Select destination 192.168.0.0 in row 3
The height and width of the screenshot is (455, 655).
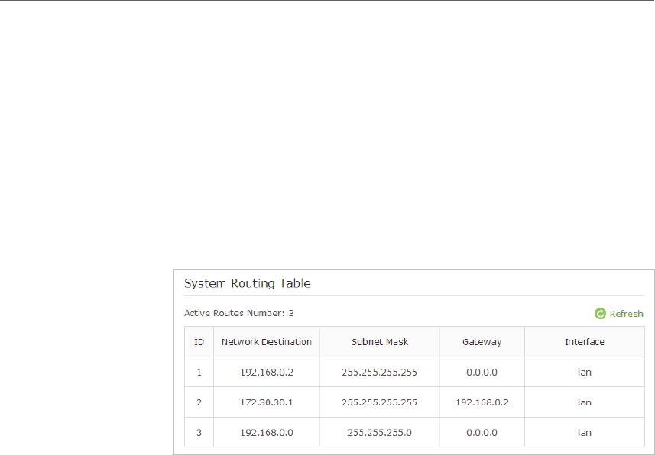pos(267,432)
